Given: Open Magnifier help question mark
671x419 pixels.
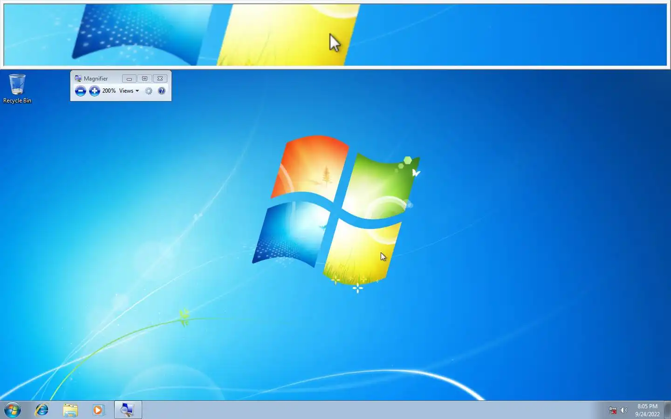Looking at the screenshot, I should tap(161, 91).
